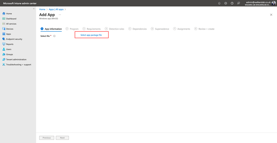The height and width of the screenshot is (143, 277).
Task: Open the settings gear in header
Action: 226,3
